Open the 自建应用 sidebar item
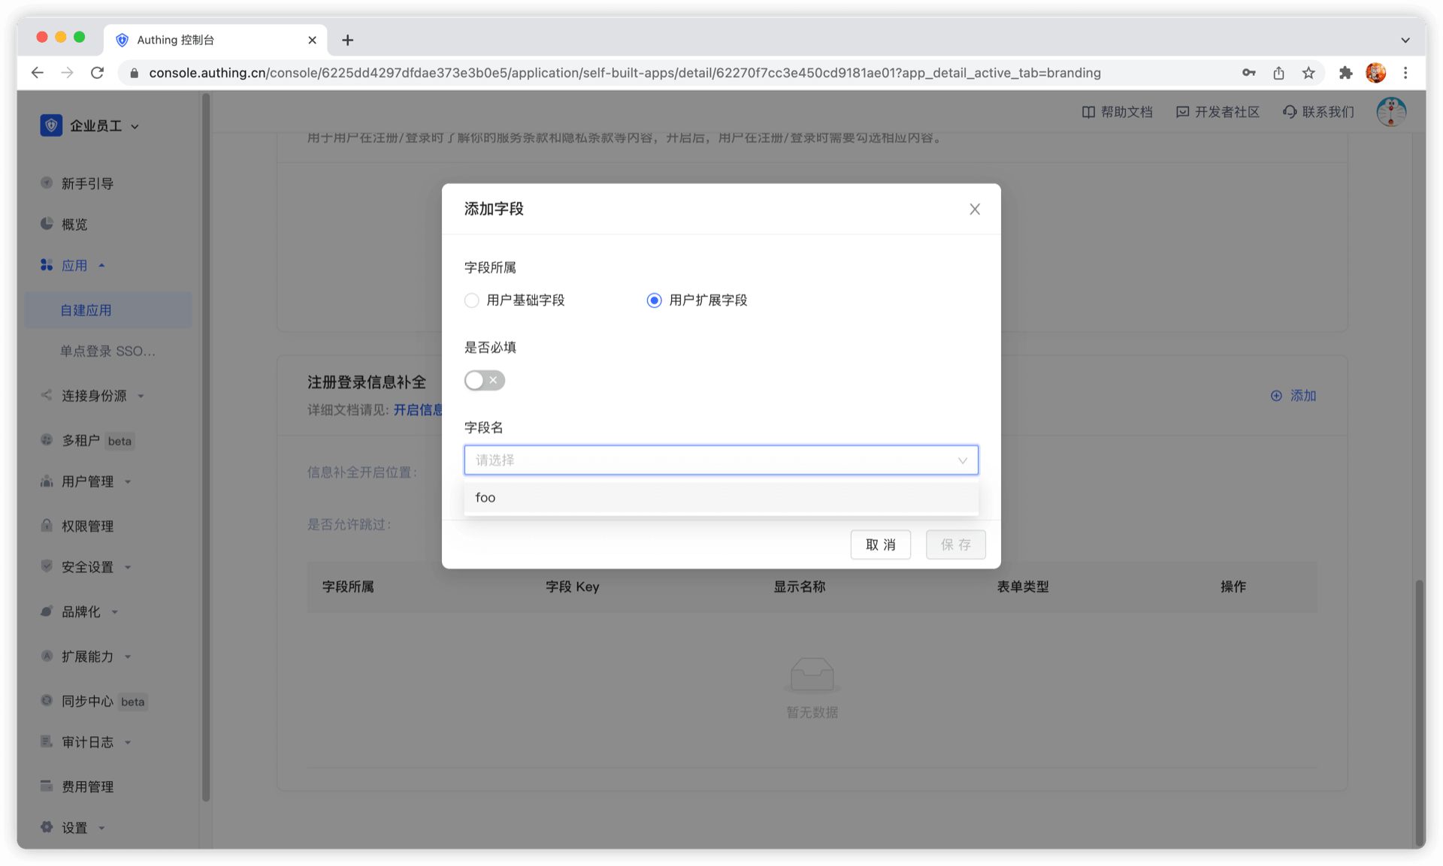Viewport: 1443px width, 866px height. (x=86, y=310)
